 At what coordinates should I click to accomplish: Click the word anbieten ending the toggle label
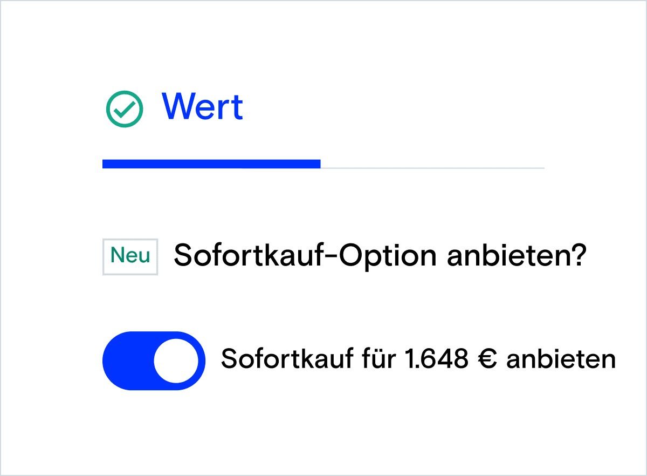tap(561, 359)
